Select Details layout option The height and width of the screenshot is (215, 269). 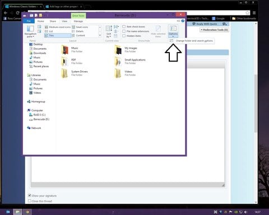tap(78, 31)
